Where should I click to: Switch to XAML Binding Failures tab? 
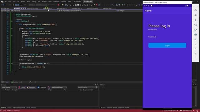pos(19,108)
